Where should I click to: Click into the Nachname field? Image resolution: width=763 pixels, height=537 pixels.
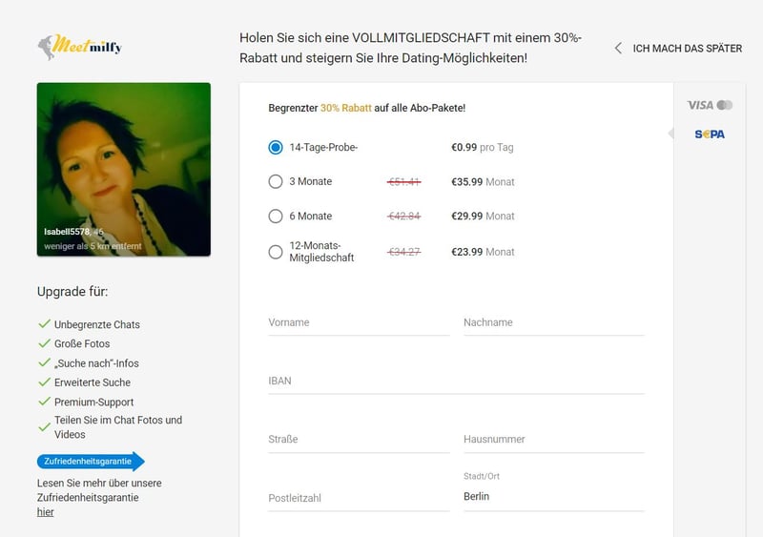[x=554, y=322]
